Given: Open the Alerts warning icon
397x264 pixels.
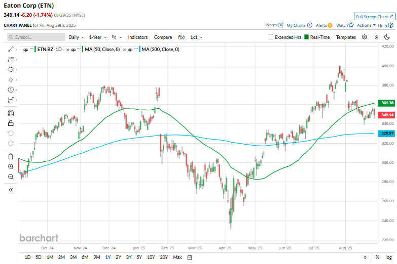Looking at the screenshot, I should point(330,25).
